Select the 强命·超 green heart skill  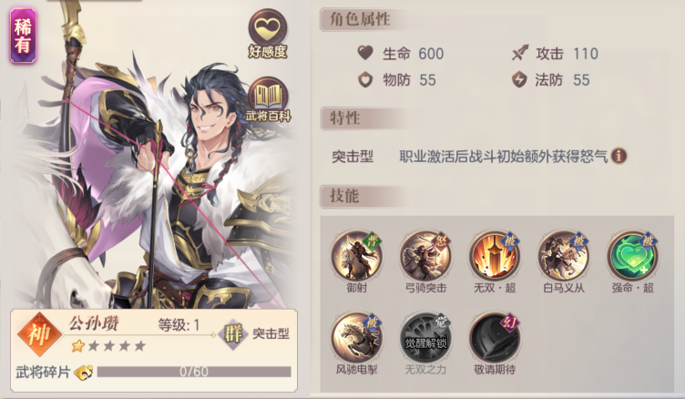coord(632,256)
